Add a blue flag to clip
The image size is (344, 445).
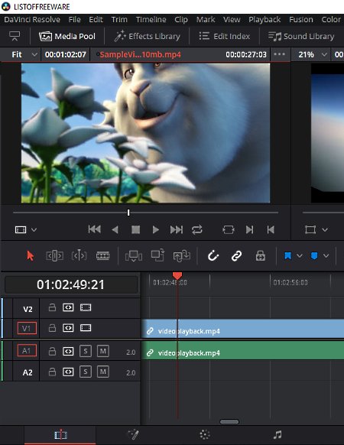[287, 256]
